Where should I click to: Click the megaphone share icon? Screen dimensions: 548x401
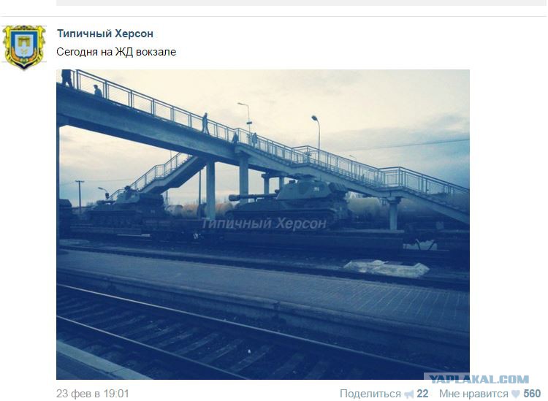409,394
